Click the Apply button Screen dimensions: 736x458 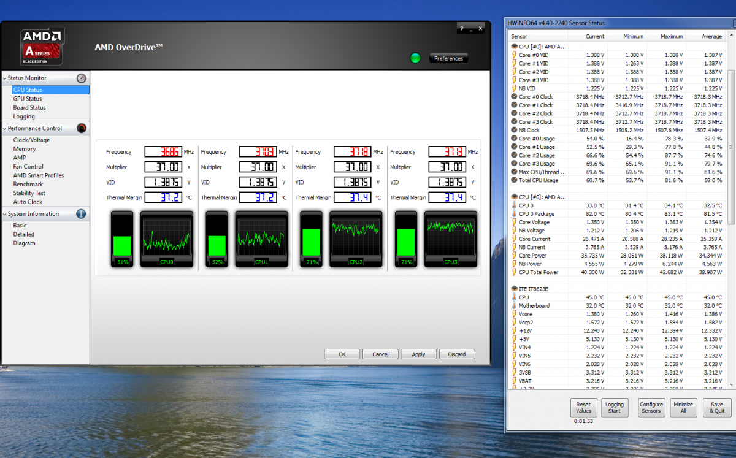[x=418, y=354]
